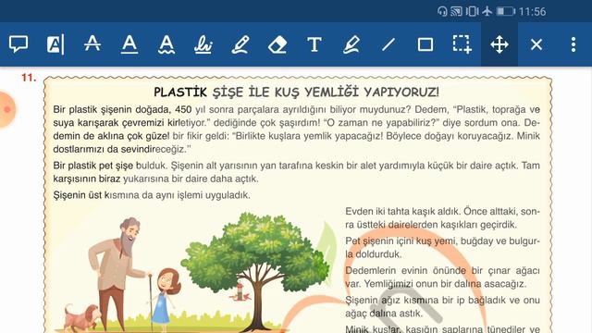Viewport: 592px width, 333px height.
Task: Tap the airplane mode status icon
Action: 487,11
